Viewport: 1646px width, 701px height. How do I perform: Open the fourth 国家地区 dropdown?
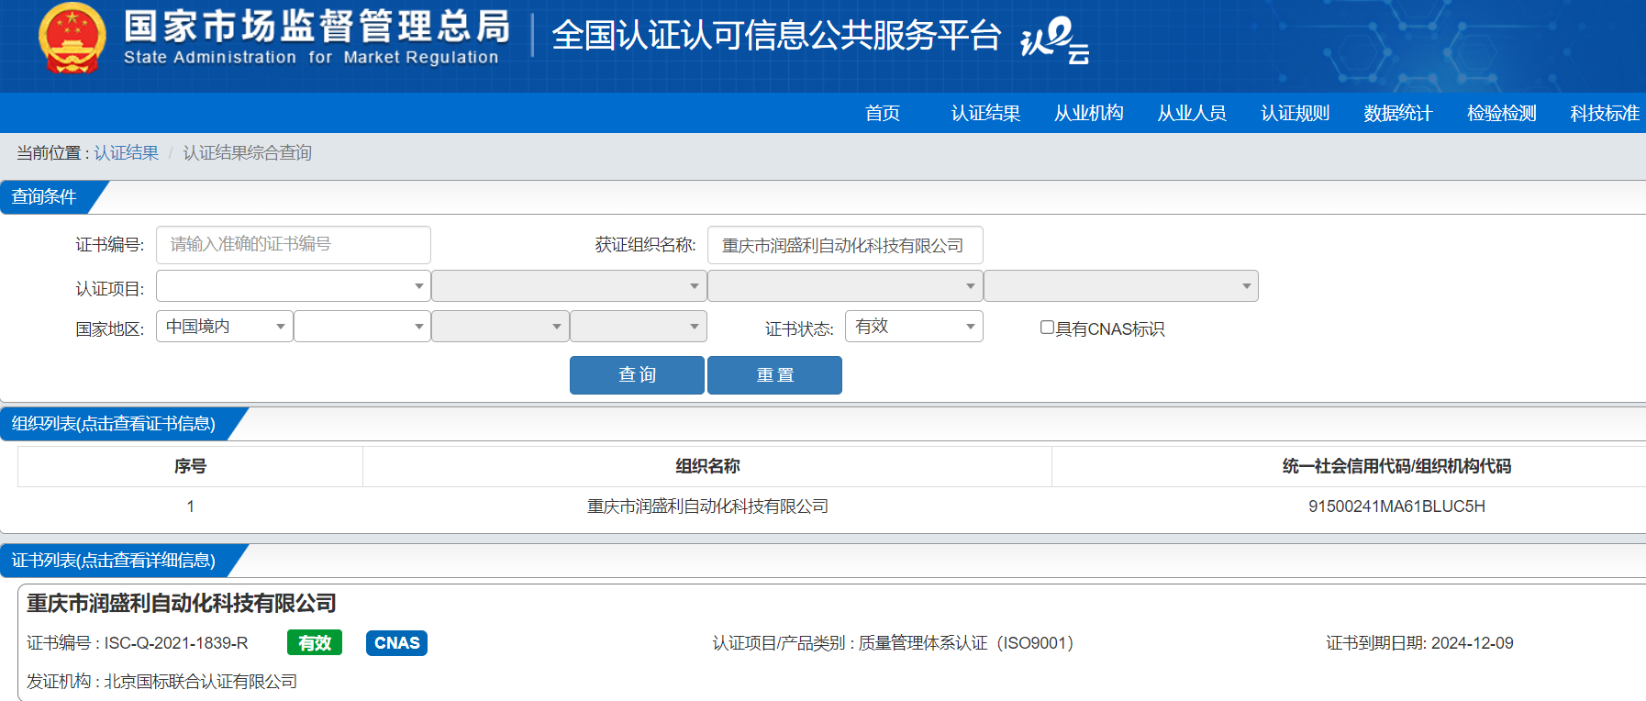(639, 327)
